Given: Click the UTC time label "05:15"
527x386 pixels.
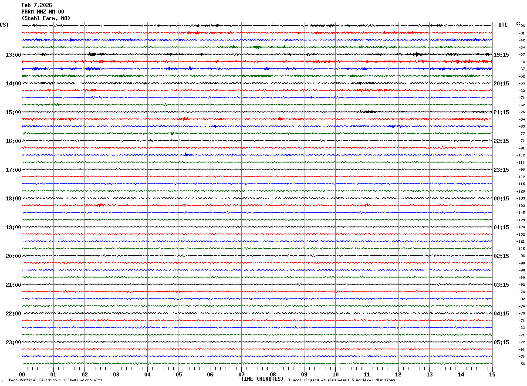Looking at the screenshot, I should [x=501, y=342].
